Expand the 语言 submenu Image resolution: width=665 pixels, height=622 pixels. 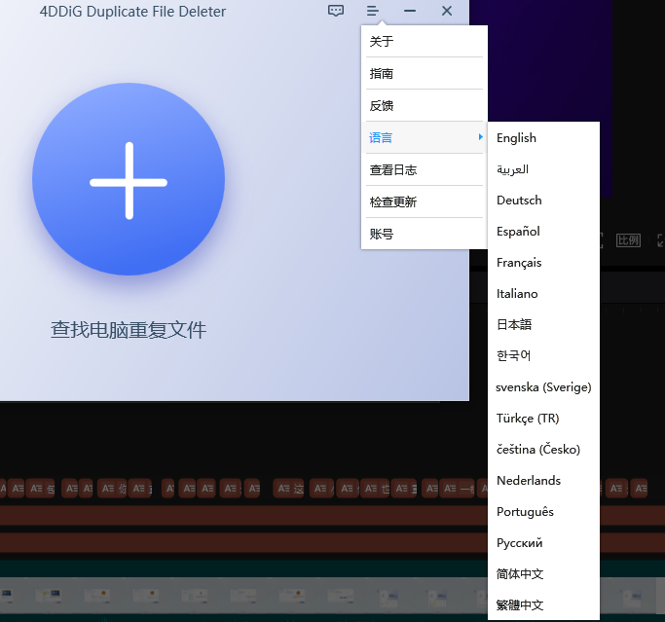(425, 137)
